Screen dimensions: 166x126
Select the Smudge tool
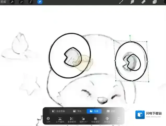tap(132, 2)
